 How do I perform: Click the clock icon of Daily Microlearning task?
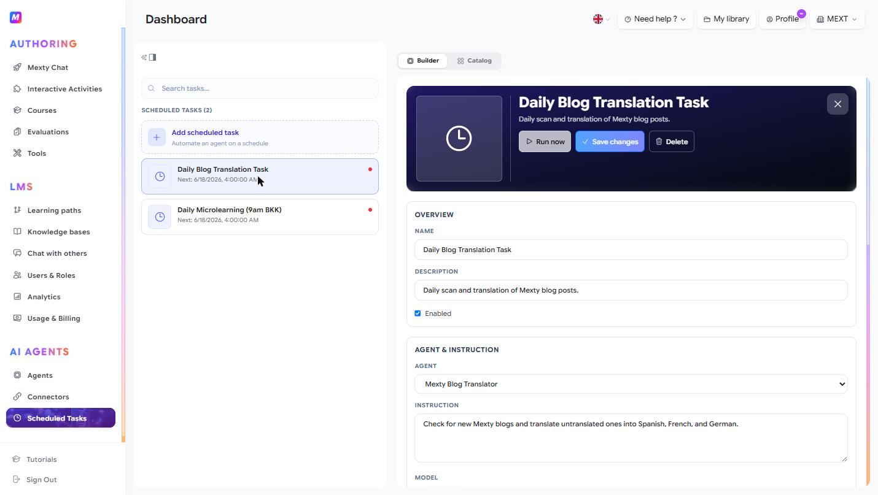click(160, 217)
